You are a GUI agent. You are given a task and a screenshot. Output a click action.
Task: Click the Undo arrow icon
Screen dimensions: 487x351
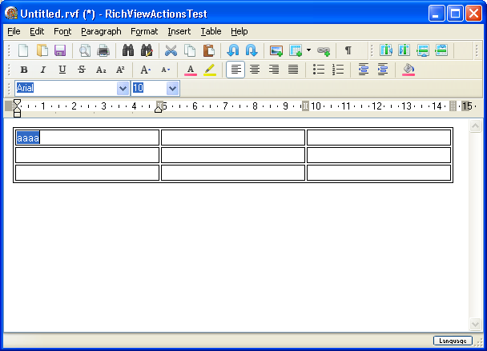click(x=233, y=50)
